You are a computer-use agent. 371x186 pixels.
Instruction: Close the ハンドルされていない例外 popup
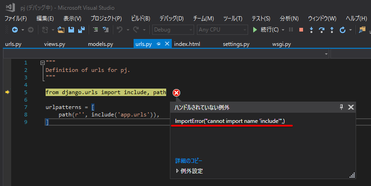pyautogui.click(x=351, y=107)
